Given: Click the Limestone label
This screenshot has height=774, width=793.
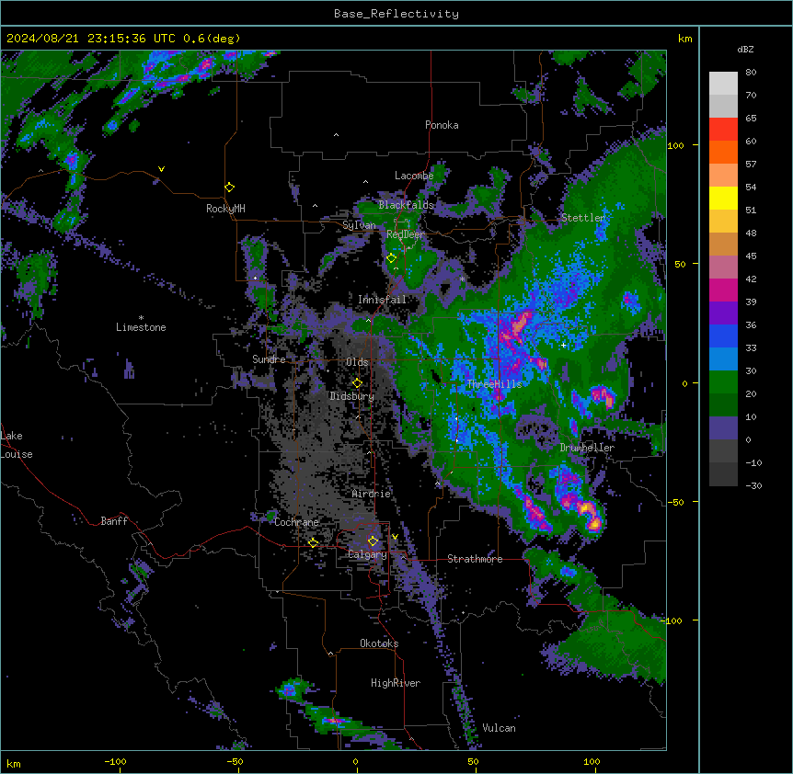Looking at the screenshot, I should (141, 327).
